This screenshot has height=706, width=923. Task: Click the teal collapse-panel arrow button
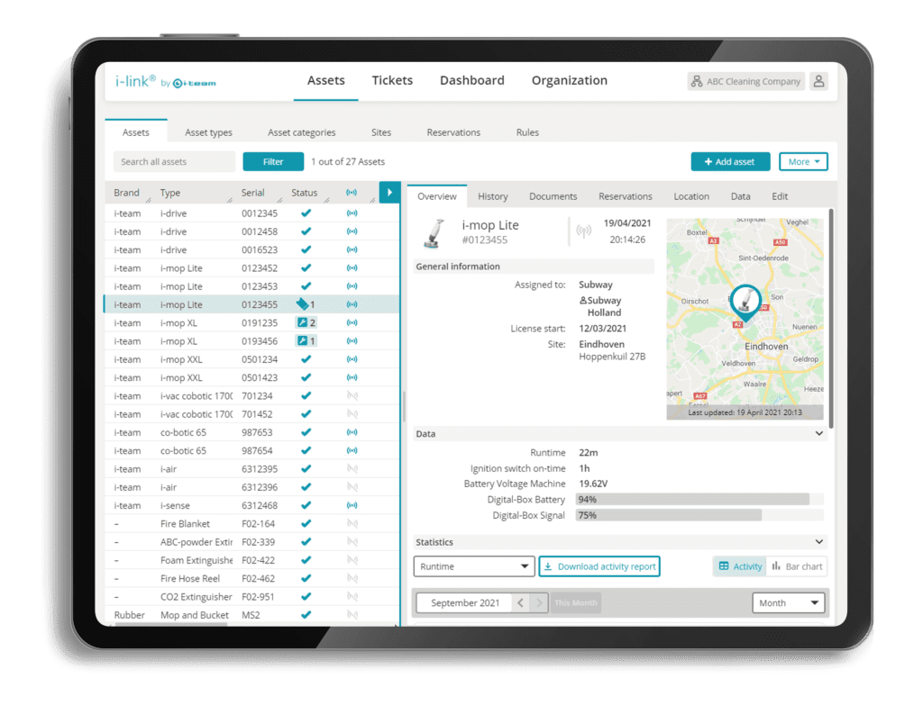tap(389, 193)
